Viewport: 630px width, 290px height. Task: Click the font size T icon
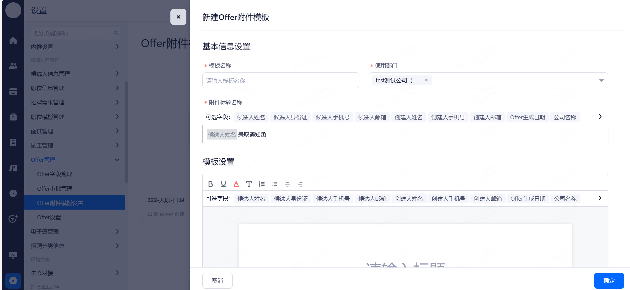tap(249, 184)
